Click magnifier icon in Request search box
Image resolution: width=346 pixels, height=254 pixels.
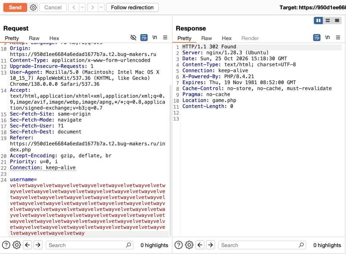tap(128, 245)
